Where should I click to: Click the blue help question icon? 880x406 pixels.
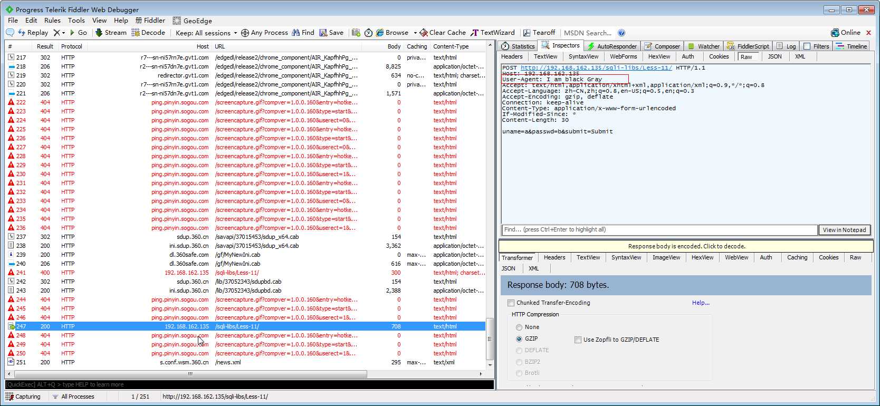point(621,33)
